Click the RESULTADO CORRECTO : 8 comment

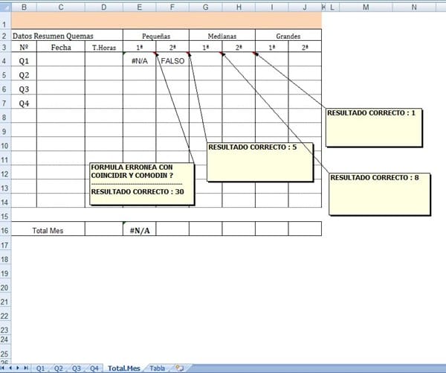pos(380,194)
